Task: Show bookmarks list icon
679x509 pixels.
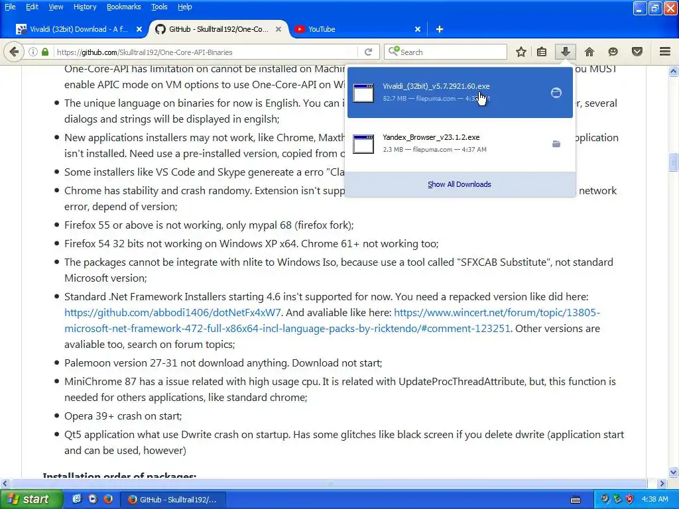Action: click(x=542, y=52)
